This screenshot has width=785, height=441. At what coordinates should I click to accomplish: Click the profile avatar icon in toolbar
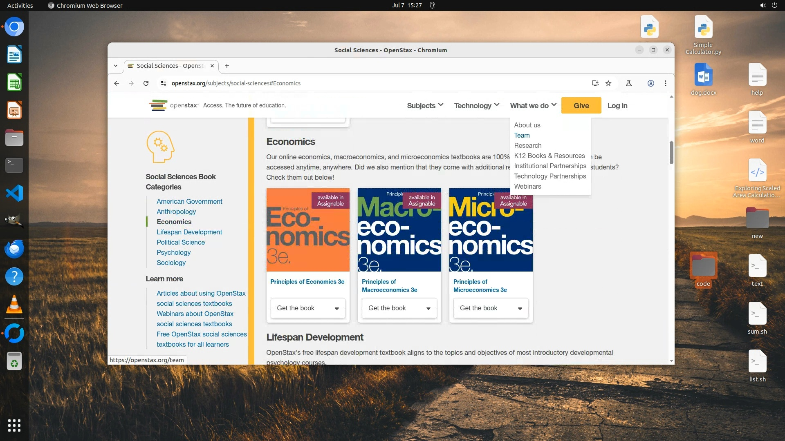tap(650, 83)
